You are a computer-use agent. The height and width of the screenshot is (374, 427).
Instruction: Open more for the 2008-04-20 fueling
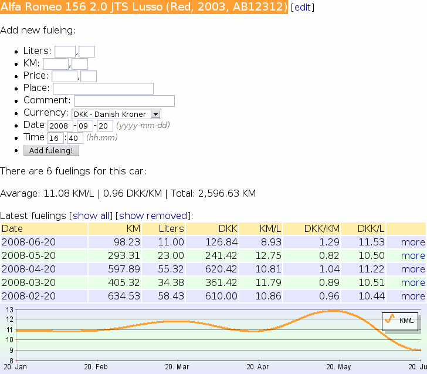pyautogui.click(x=413, y=269)
